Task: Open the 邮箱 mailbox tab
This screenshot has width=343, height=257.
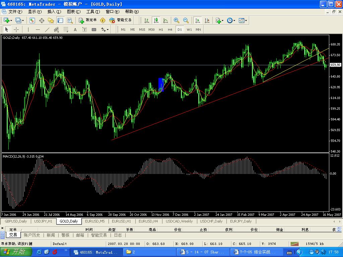Action: click(x=80, y=235)
